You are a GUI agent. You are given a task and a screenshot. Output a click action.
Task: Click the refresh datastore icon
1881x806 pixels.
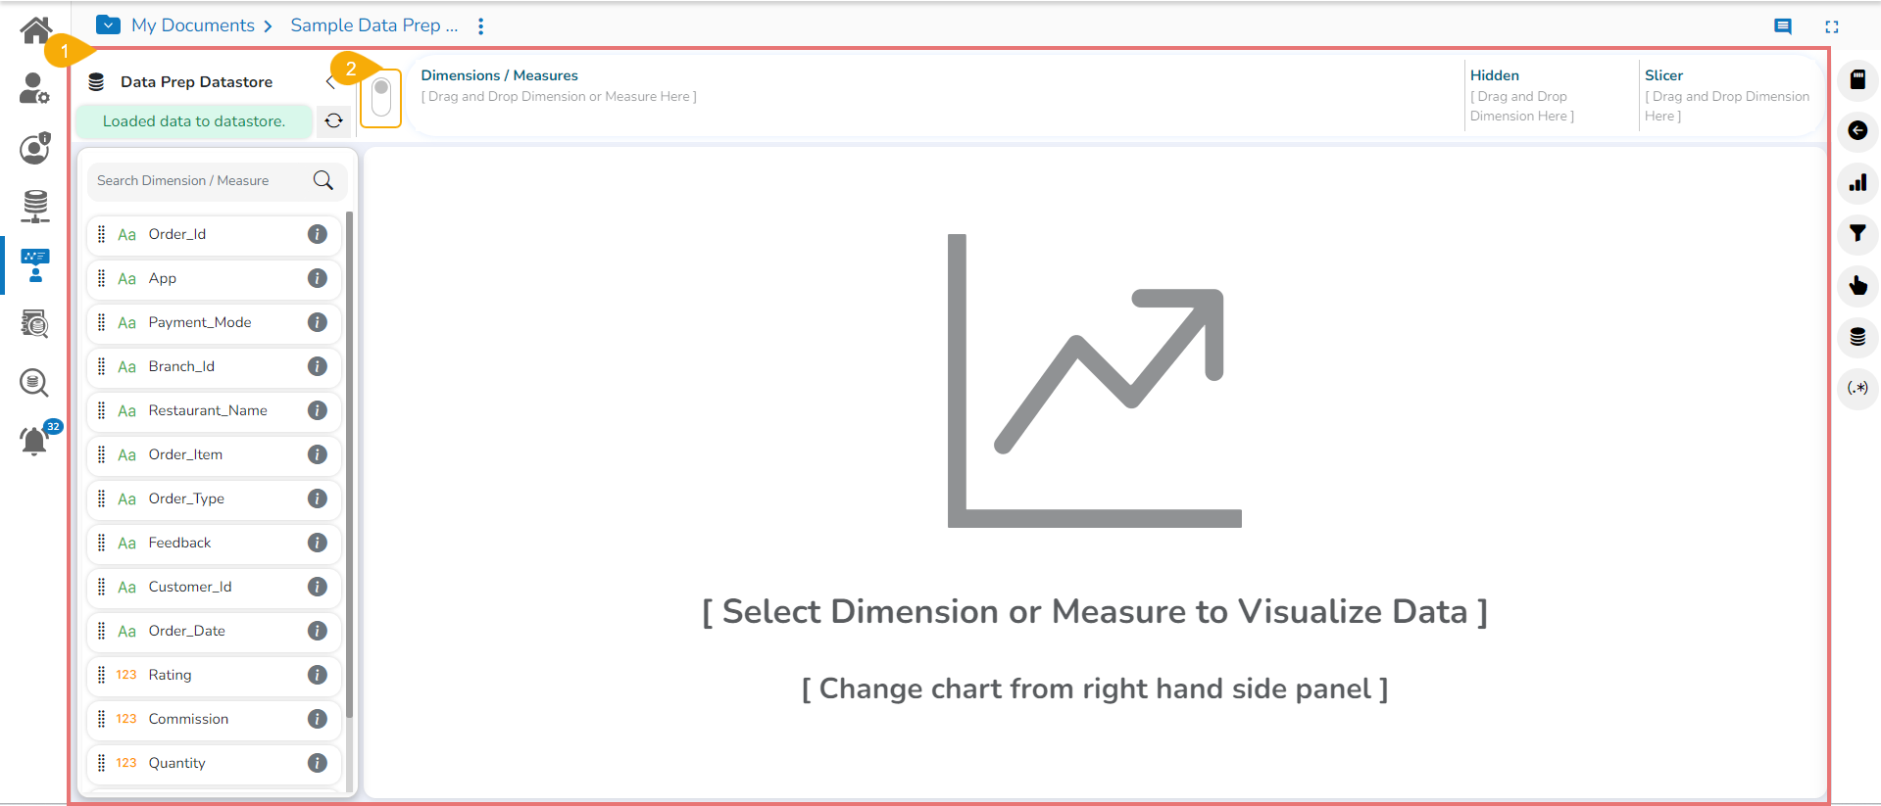click(x=334, y=120)
